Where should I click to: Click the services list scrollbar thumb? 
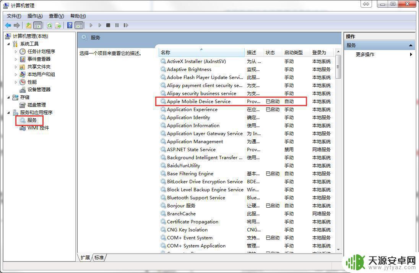[338, 67]
